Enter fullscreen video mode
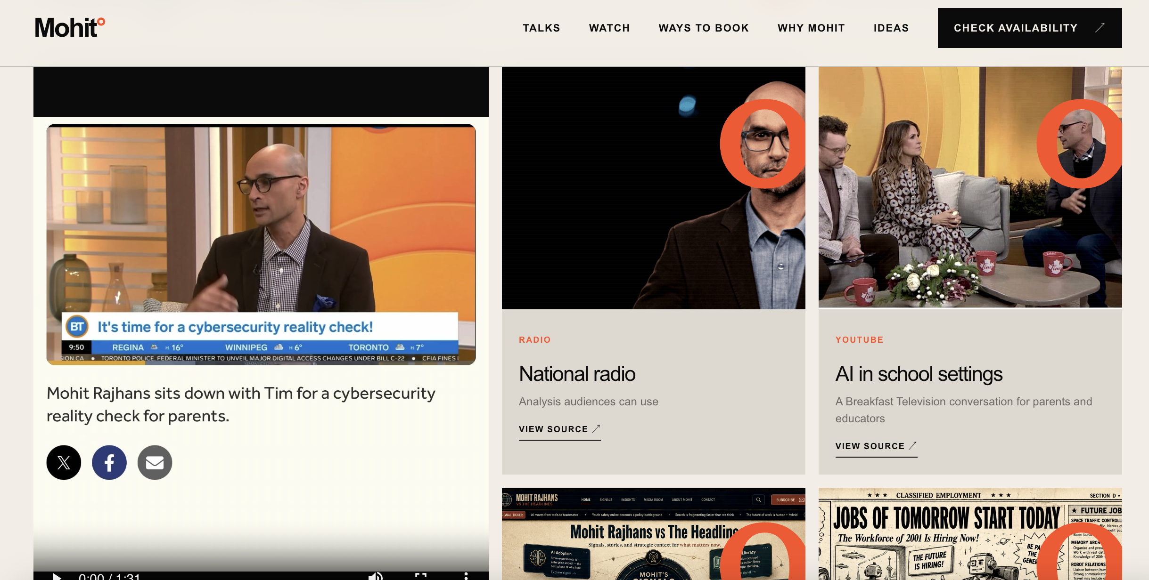The width and height of the screenshot is (1149, 580). (x=421, y=576)
